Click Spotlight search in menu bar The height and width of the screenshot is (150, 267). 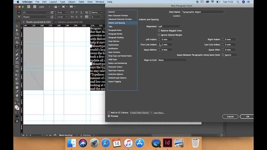pos(238,2)
